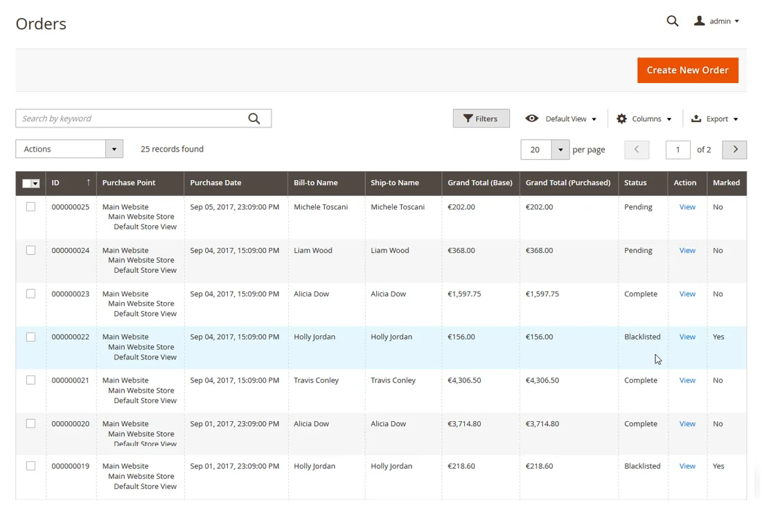Click Sep 05, 2017 purchase date cell

[x=235, y=207]
